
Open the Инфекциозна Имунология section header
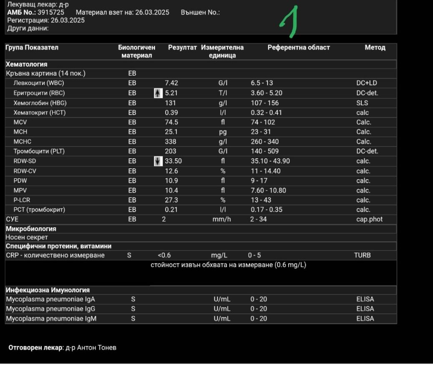[x=48, y=290]
